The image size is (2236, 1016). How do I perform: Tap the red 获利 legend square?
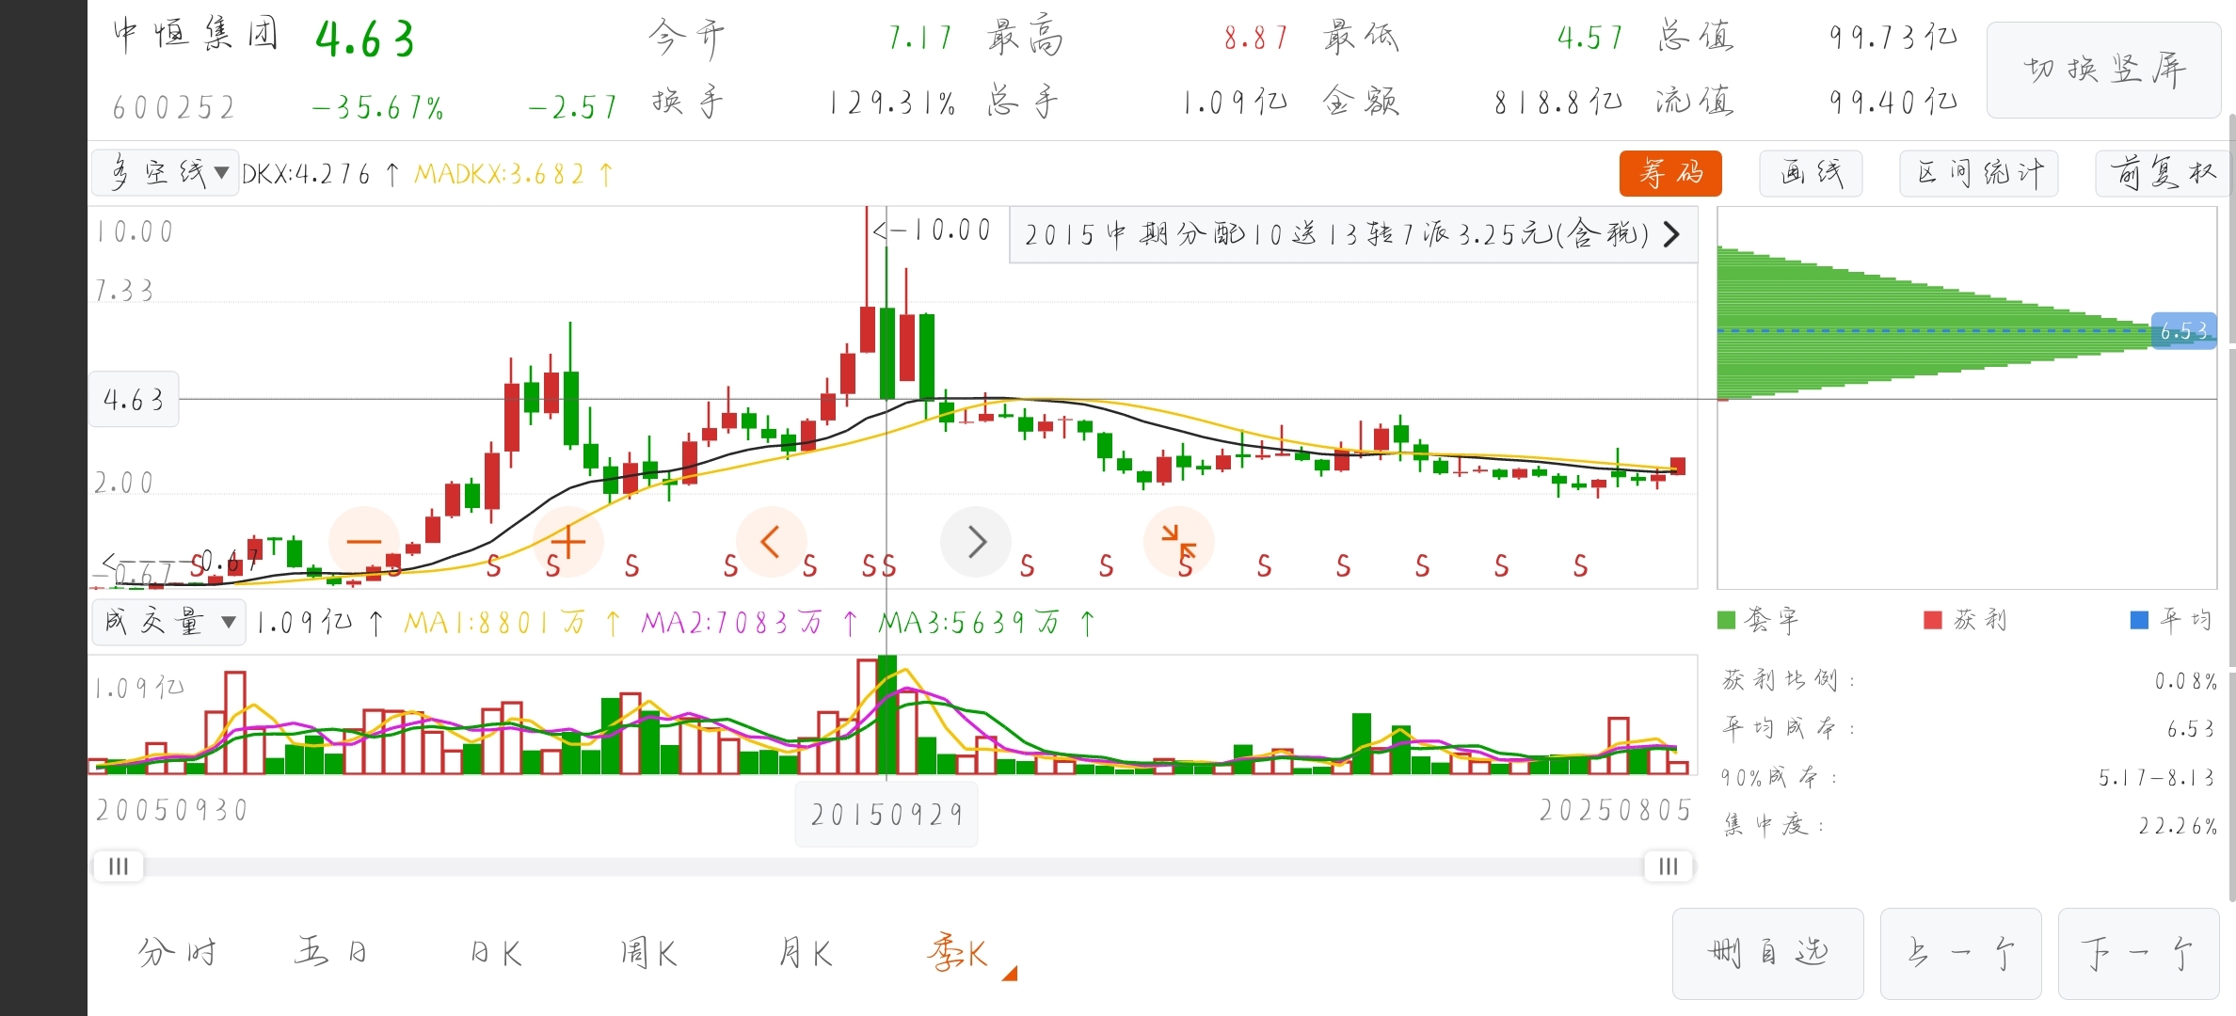point(1933,620)
